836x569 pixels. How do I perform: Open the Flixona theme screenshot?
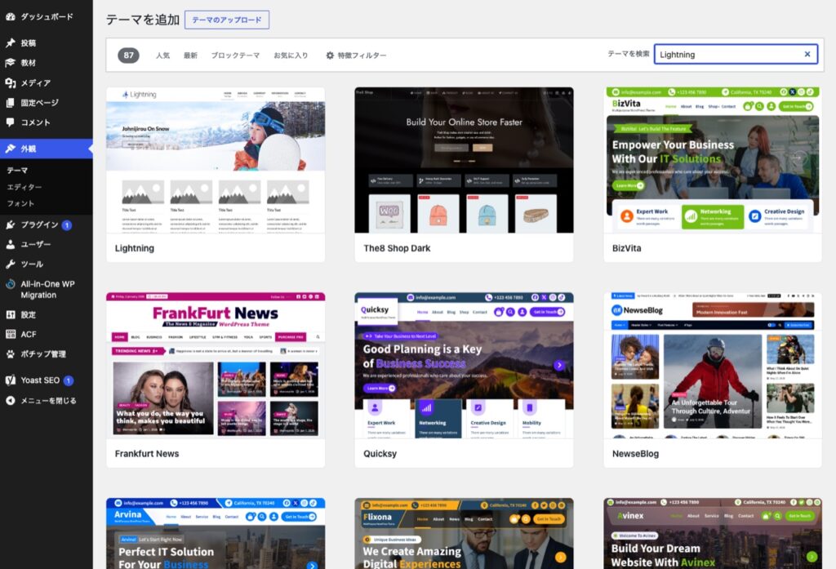coord(464,533)
